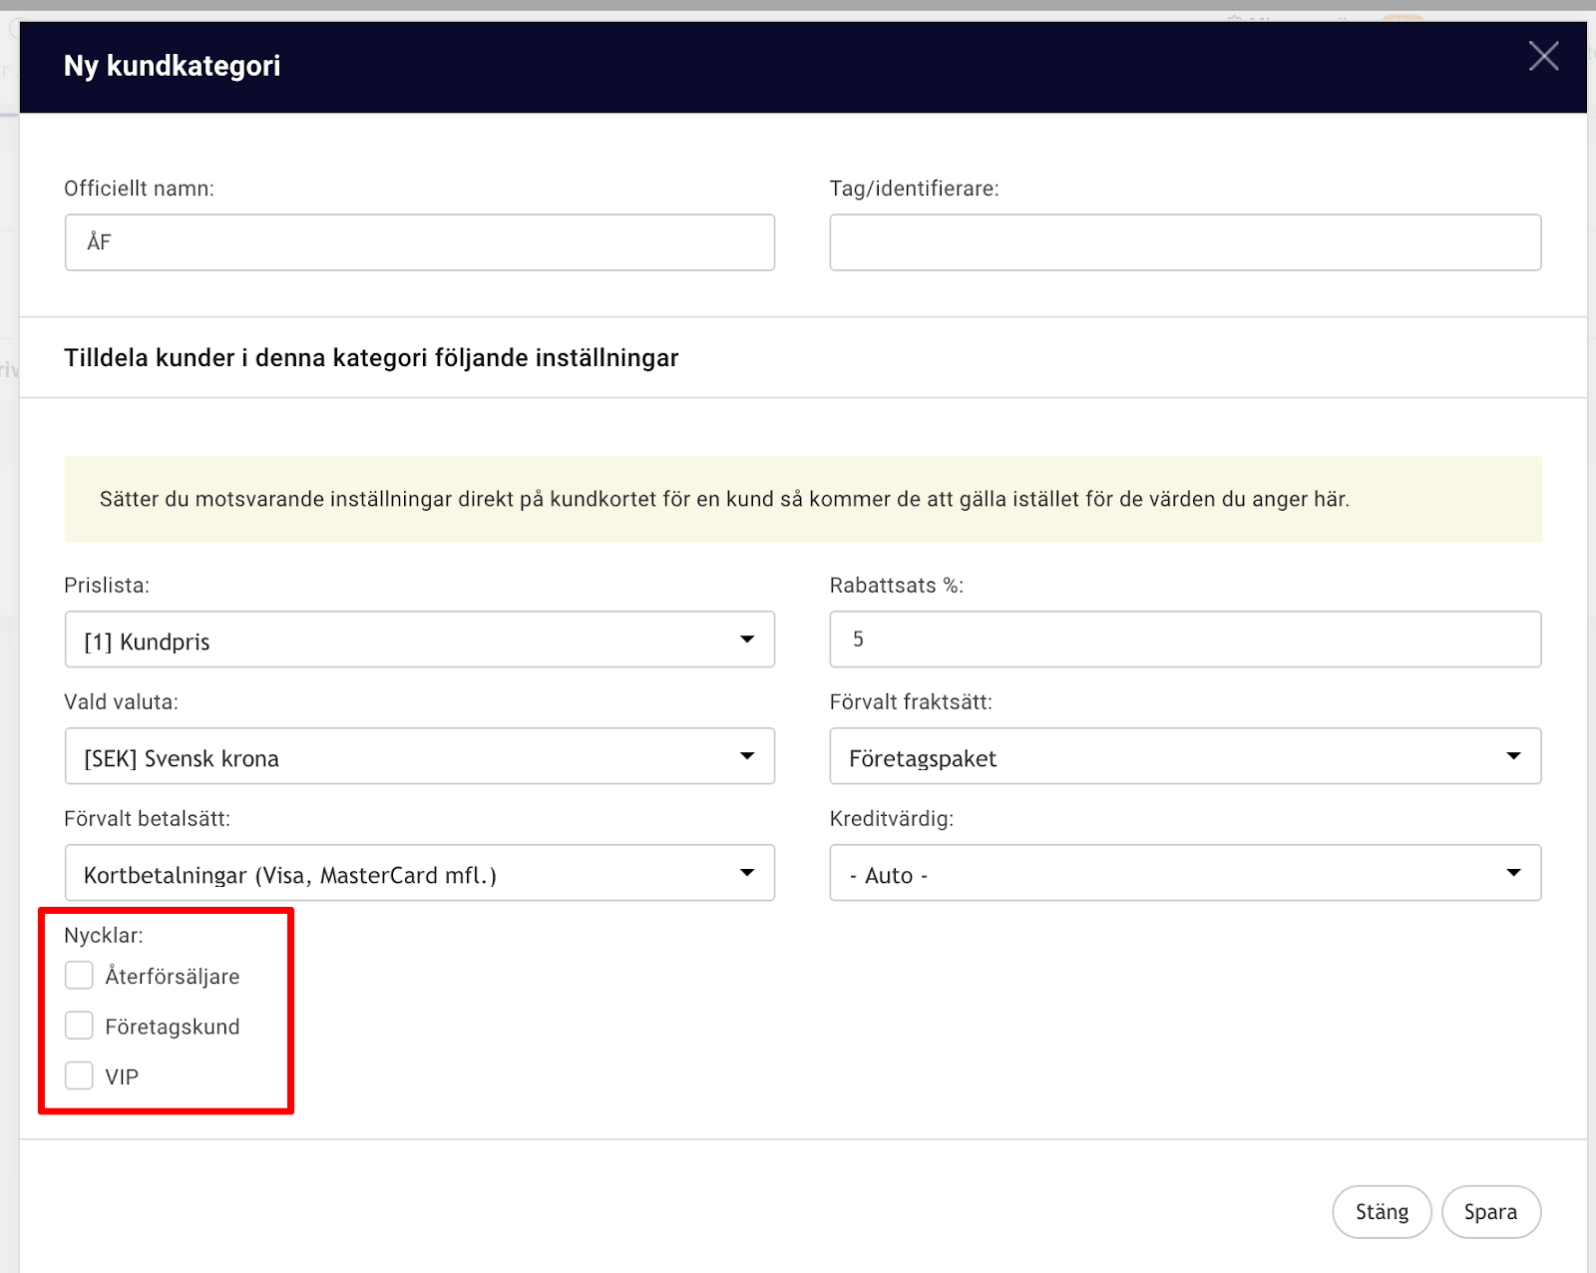Check the Återförsäljare checkbox
1596x1273 pixels.
(79, 975)
